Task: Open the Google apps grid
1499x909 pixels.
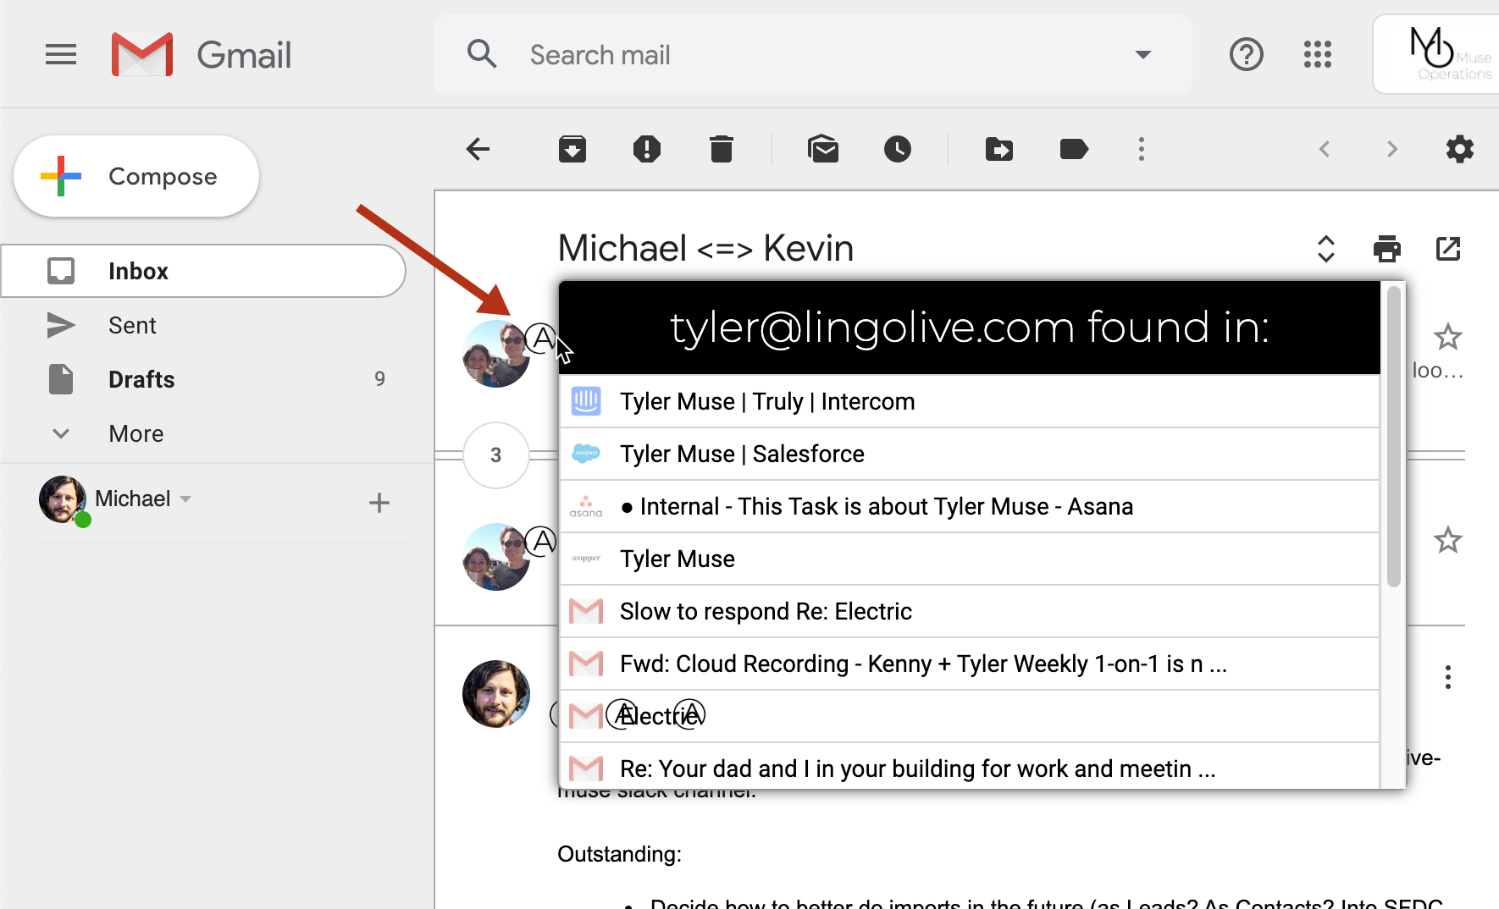Action: (x=1318, y=55)
